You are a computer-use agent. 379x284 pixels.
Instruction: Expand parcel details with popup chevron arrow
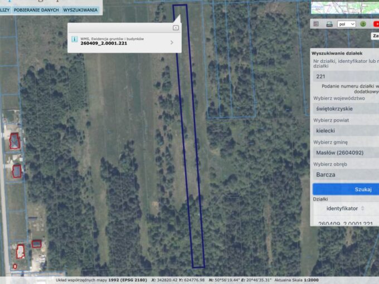pos(172,42)
